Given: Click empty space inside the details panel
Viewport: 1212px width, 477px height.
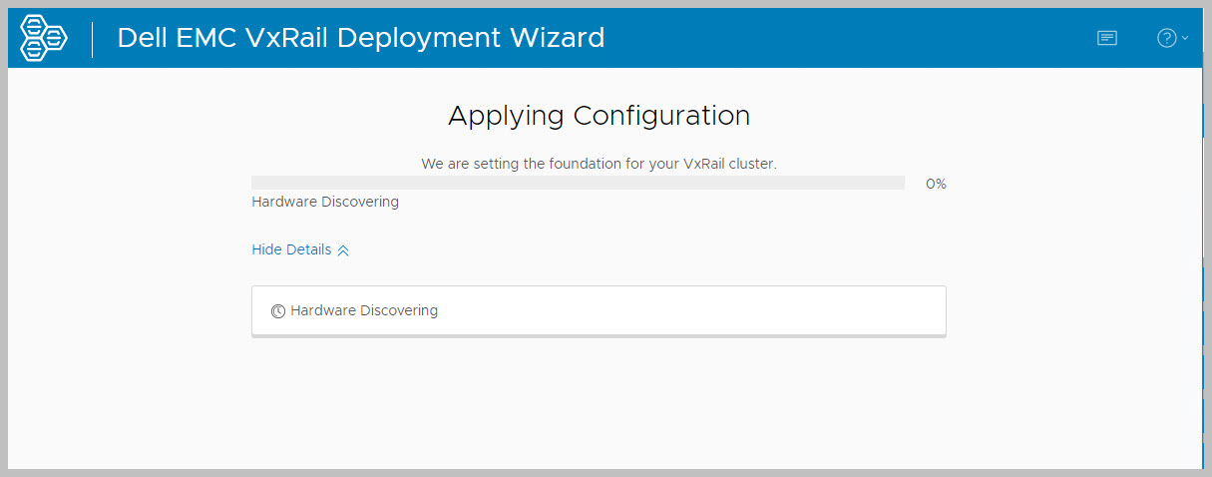Looking at the screenshot, I should pos(698,310).
